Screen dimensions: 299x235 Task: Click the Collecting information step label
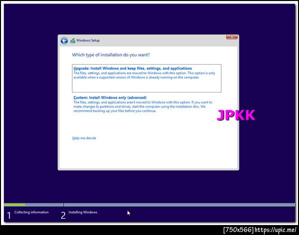coord(31,212)
